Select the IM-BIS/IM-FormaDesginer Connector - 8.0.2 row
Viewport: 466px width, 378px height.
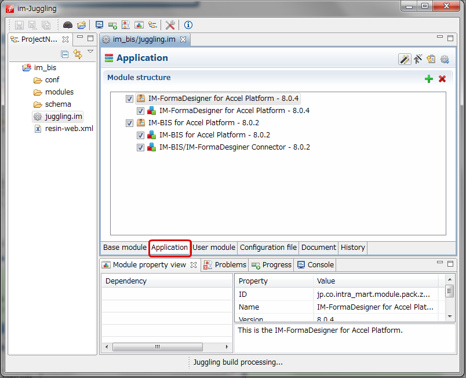click(x=235, y=147)
